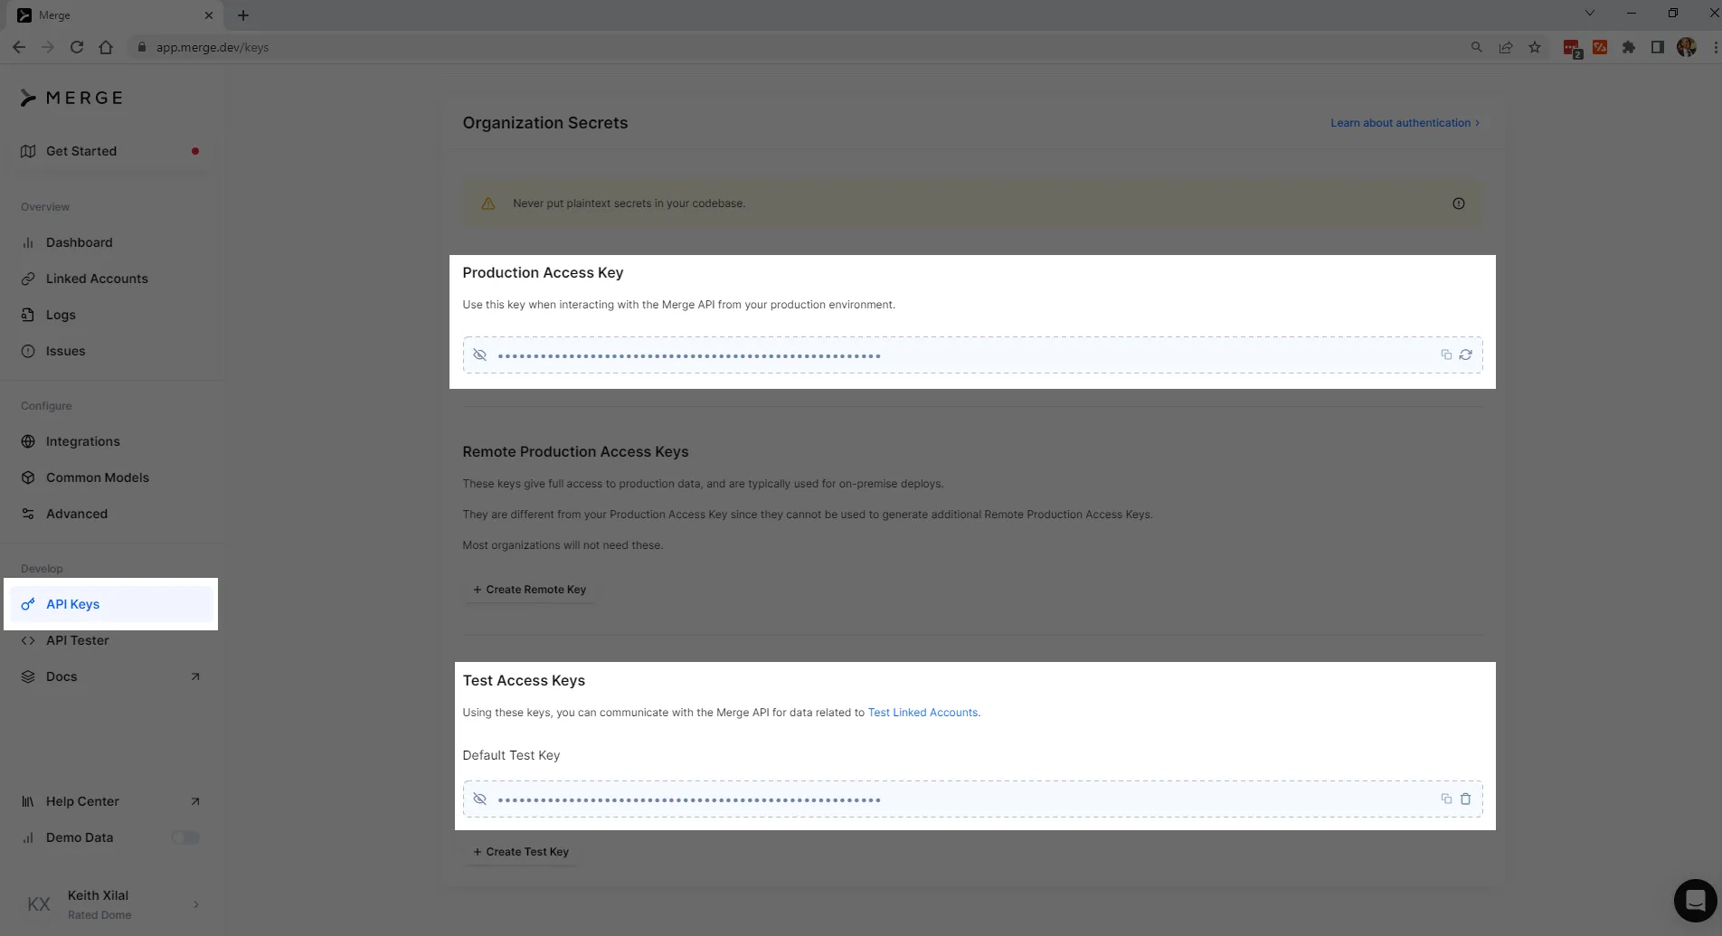This screenshot has width=1722, height=936.
Task: Open Docs external link
Action: (110, 676)
